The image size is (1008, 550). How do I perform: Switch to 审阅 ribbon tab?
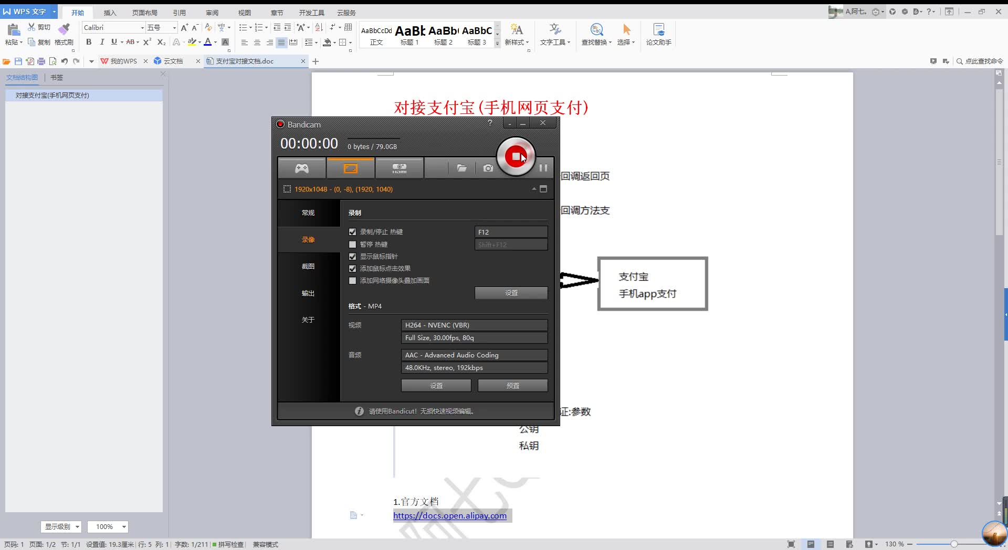212,13
